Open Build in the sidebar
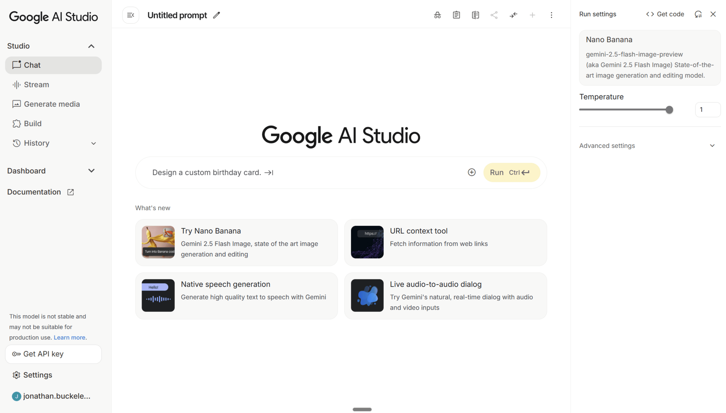Image resolution: width=726 pixels, height=413 pixels. coord(53,124)
